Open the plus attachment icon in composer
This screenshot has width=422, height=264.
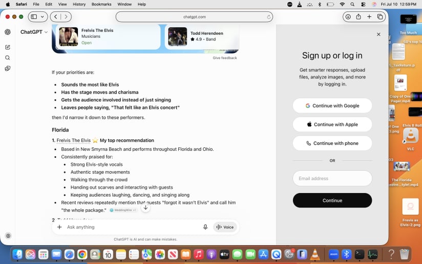(59, 227)
